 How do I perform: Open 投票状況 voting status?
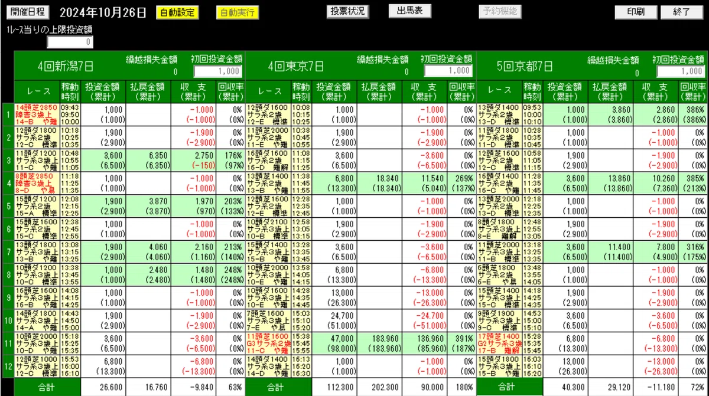click(x=347, y=11)
